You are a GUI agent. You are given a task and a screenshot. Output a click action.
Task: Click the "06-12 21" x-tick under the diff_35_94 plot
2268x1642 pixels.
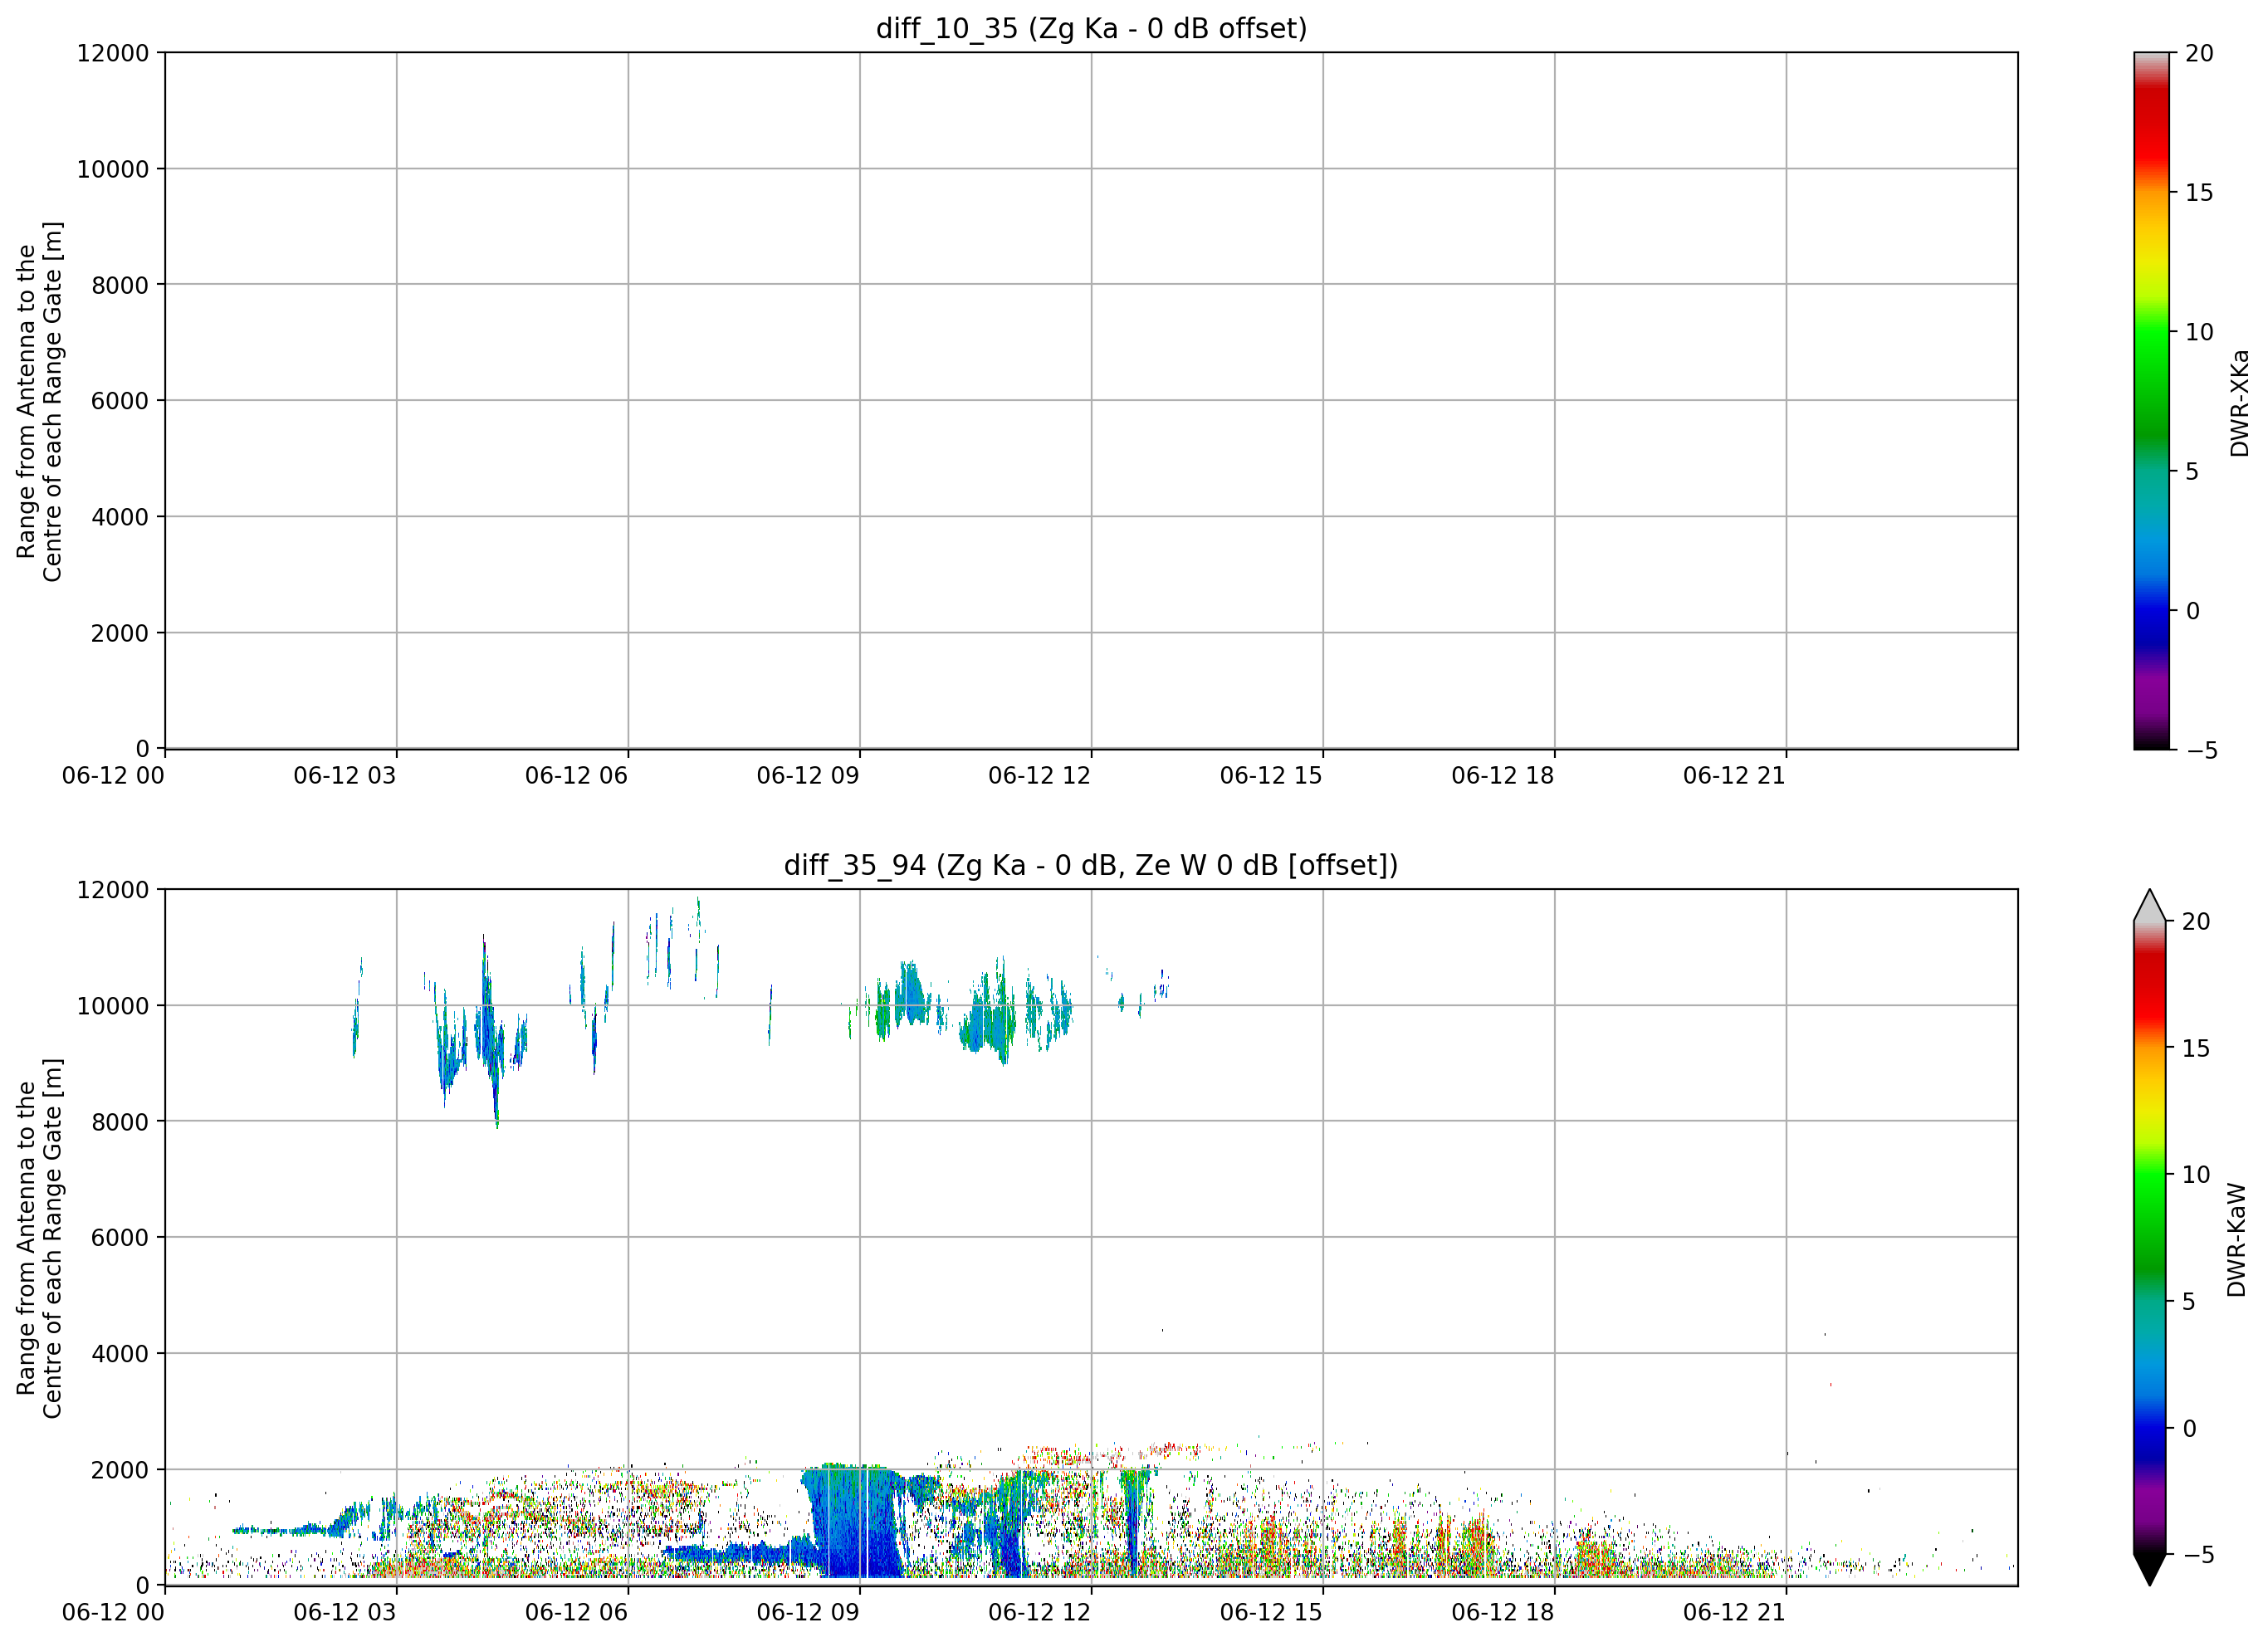click(x=1734, y=1612)
